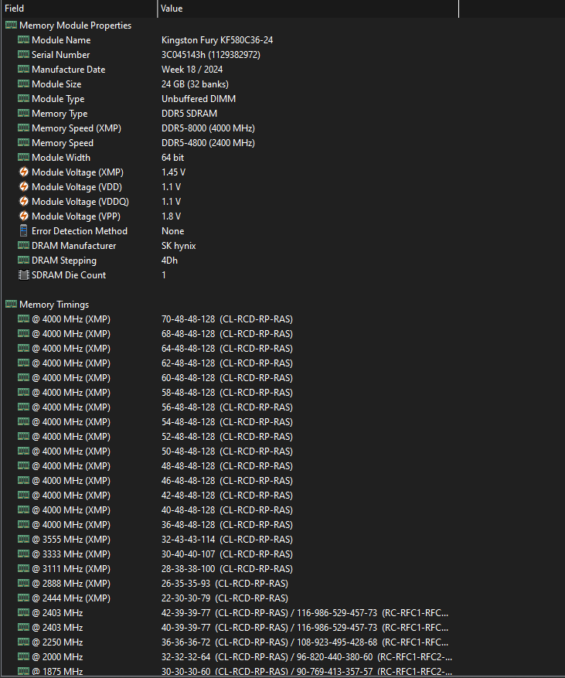
Task: Select value DDR5-8000 (4000 MHz)
Action: click(x=208, y=128)
